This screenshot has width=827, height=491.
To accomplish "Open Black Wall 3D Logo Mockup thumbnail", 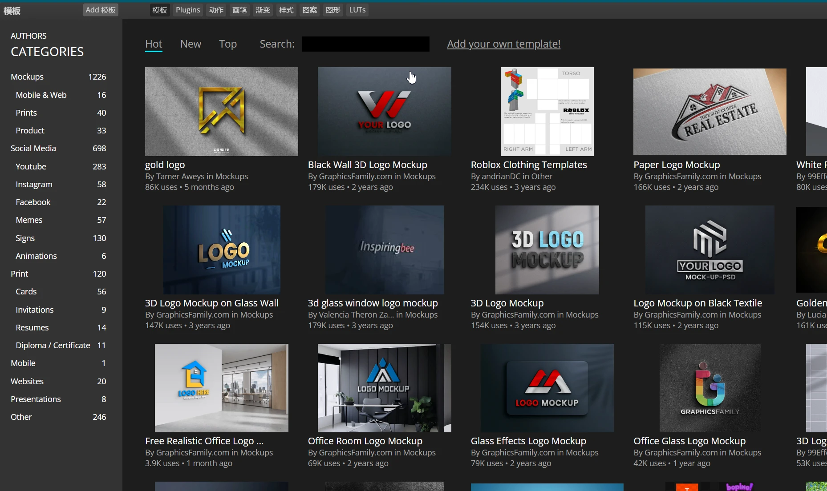I will 385,112.
